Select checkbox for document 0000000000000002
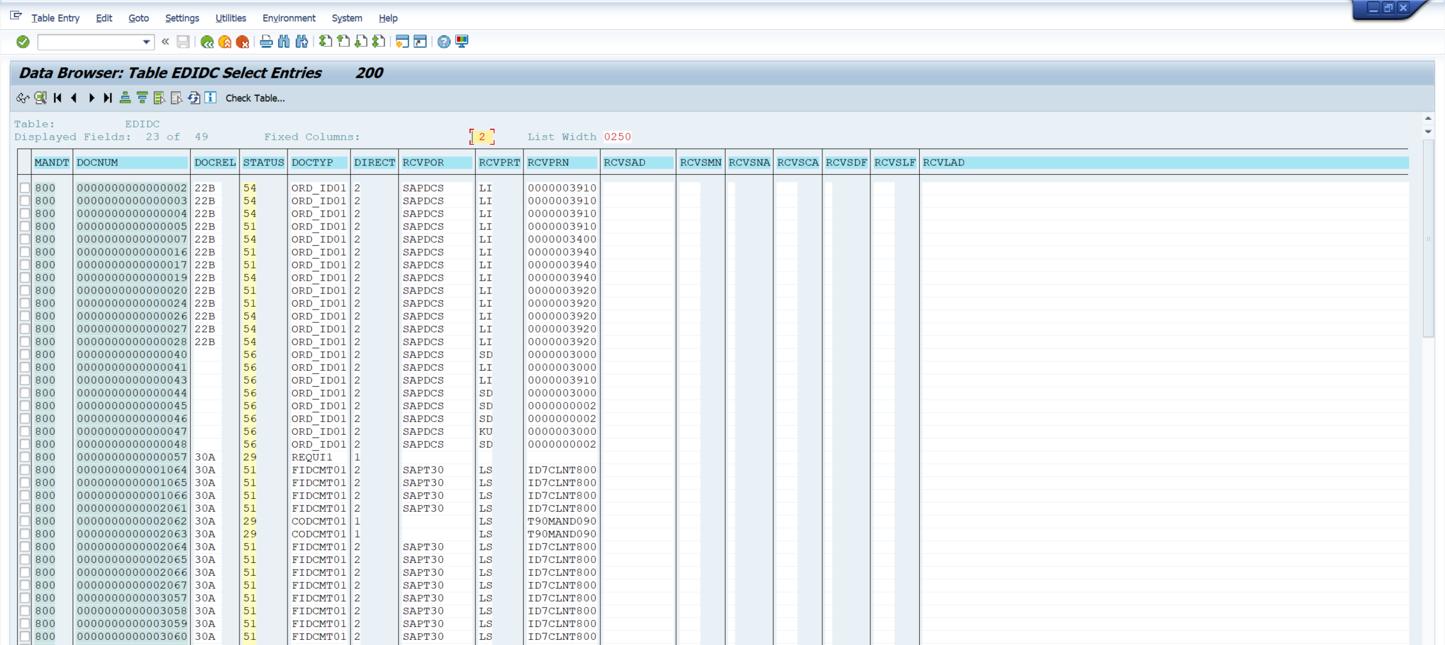Viewport: 1445px width, 645px height. (x=25, y=188)
